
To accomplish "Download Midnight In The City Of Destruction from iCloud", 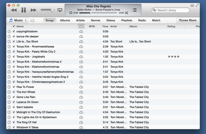I will [x=81, y=112].
